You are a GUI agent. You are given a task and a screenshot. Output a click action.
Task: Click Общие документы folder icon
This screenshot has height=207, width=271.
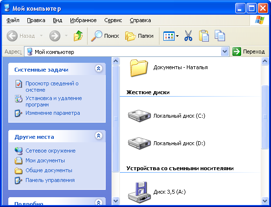click(19, 171)
